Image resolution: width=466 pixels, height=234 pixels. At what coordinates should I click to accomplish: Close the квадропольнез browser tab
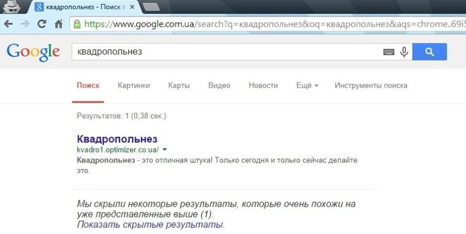[133, 7]
